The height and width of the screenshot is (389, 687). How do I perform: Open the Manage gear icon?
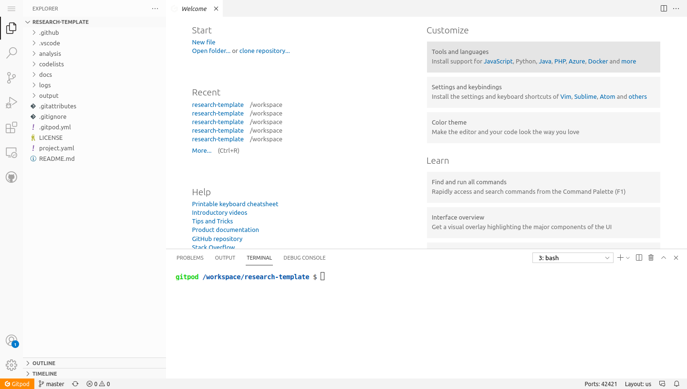coord(11,365)
